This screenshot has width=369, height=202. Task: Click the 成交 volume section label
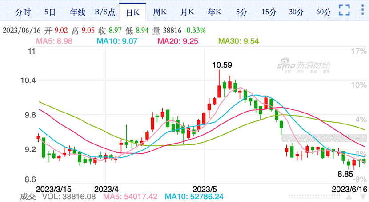(28, 197)
